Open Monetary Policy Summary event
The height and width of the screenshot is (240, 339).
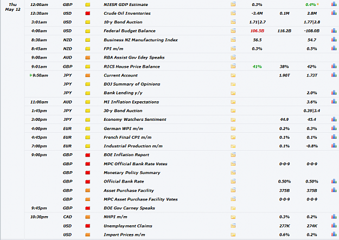132,173
